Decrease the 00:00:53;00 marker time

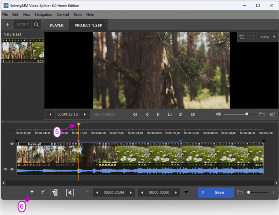pos(142,192)
